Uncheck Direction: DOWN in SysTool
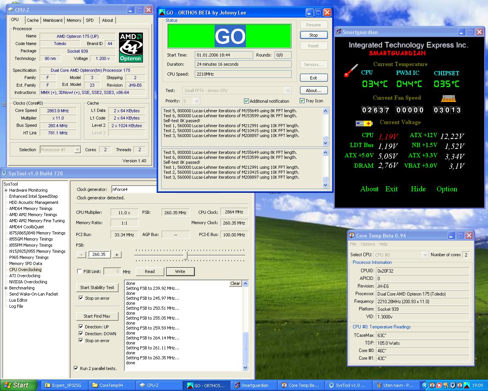 81,334
